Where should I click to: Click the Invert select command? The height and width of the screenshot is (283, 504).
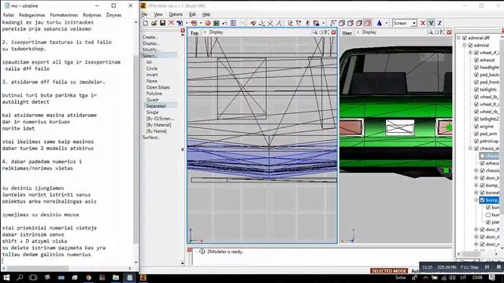pos(152,75)
